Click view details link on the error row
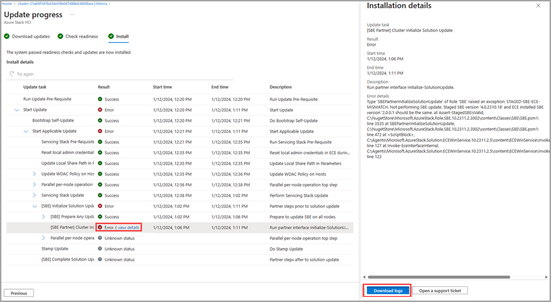 (129, 227)
